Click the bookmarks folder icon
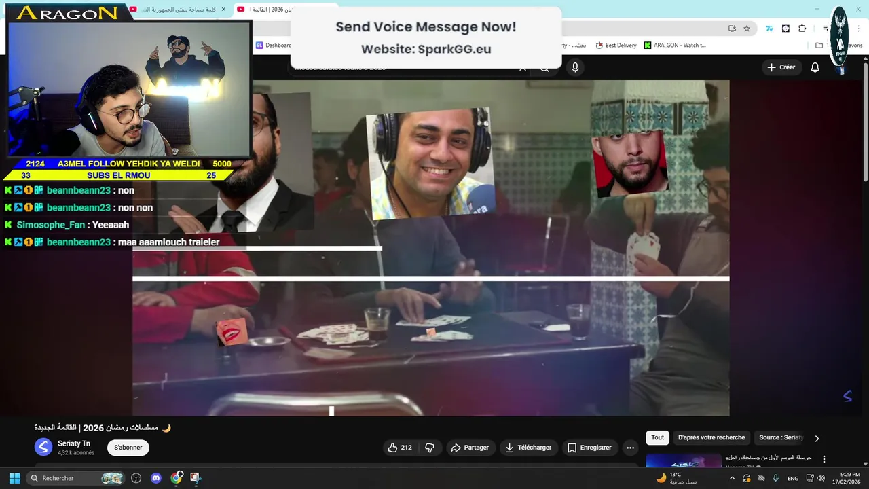Image resolution: width=869 pixels, height=489 pixels. tap(819, 46)
